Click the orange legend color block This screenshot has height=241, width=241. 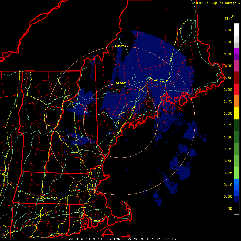pos(236,101)
